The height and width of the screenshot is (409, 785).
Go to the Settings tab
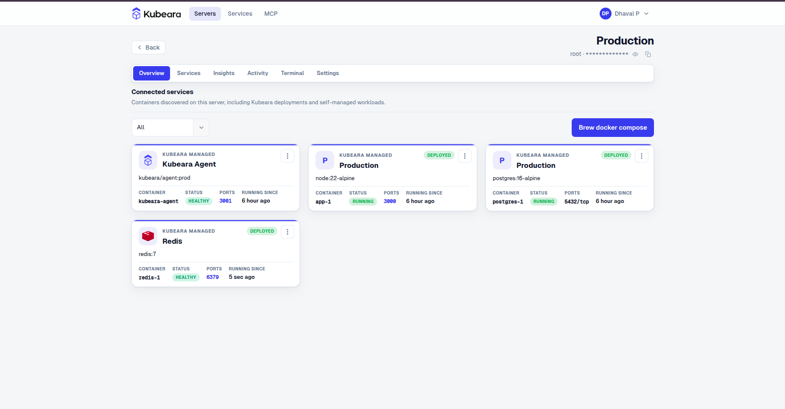point(328,73)
